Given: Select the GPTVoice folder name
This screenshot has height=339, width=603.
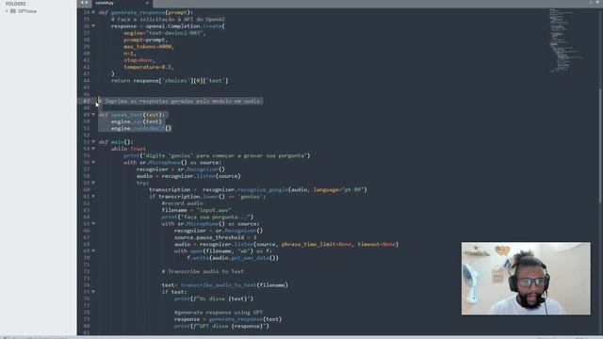Looking at the screenshot, I should [x=27, y=11].
